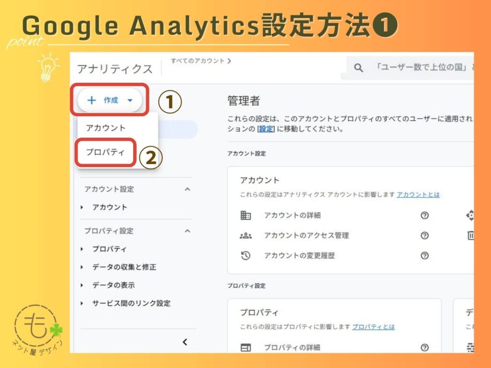Open the 設定 link in the description
The image size is (491, 368).
click(x=266, y=129)
